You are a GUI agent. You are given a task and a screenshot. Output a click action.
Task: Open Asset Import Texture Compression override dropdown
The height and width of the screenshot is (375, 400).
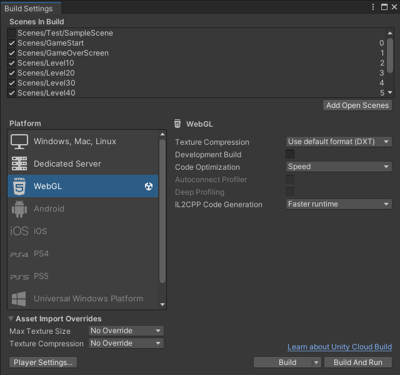pos(126,343)
